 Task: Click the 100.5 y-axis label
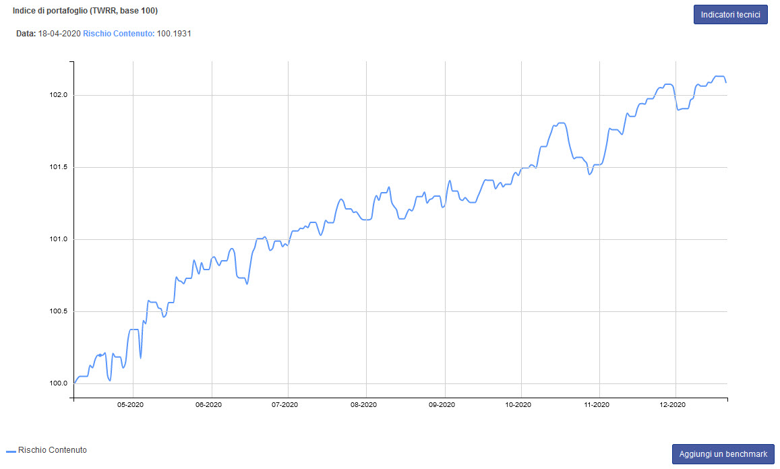point(58,311)
